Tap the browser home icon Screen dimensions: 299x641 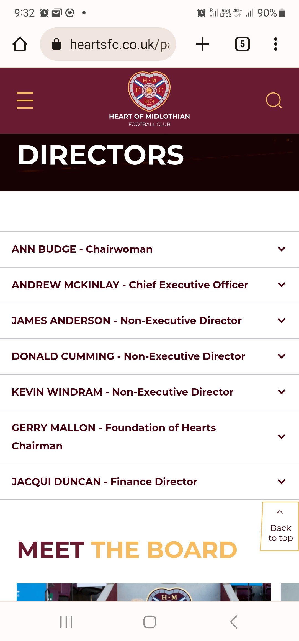(x=20, y=44)
